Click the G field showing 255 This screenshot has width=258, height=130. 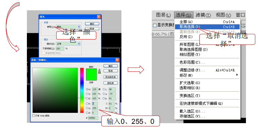95,108
